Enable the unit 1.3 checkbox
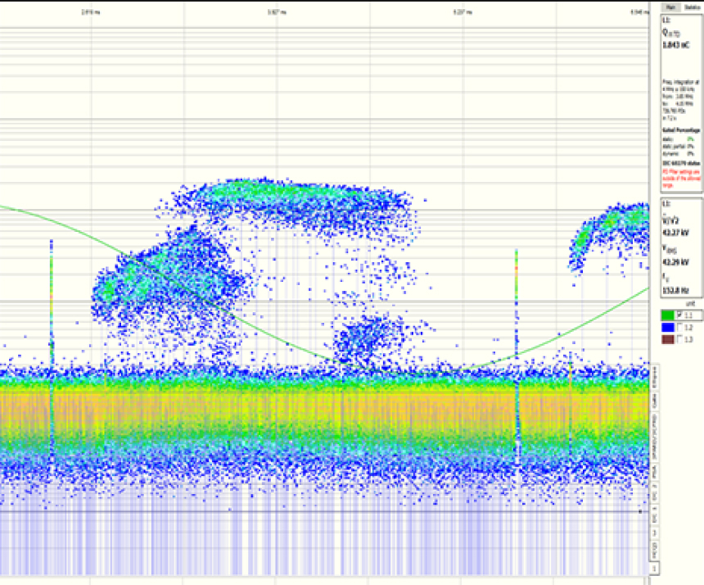 tap(681, 339)
